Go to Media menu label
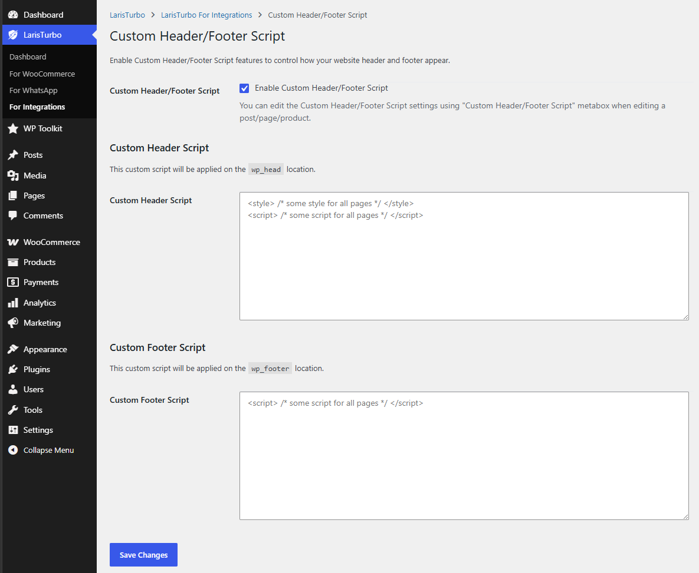 (x=35, y=175)
